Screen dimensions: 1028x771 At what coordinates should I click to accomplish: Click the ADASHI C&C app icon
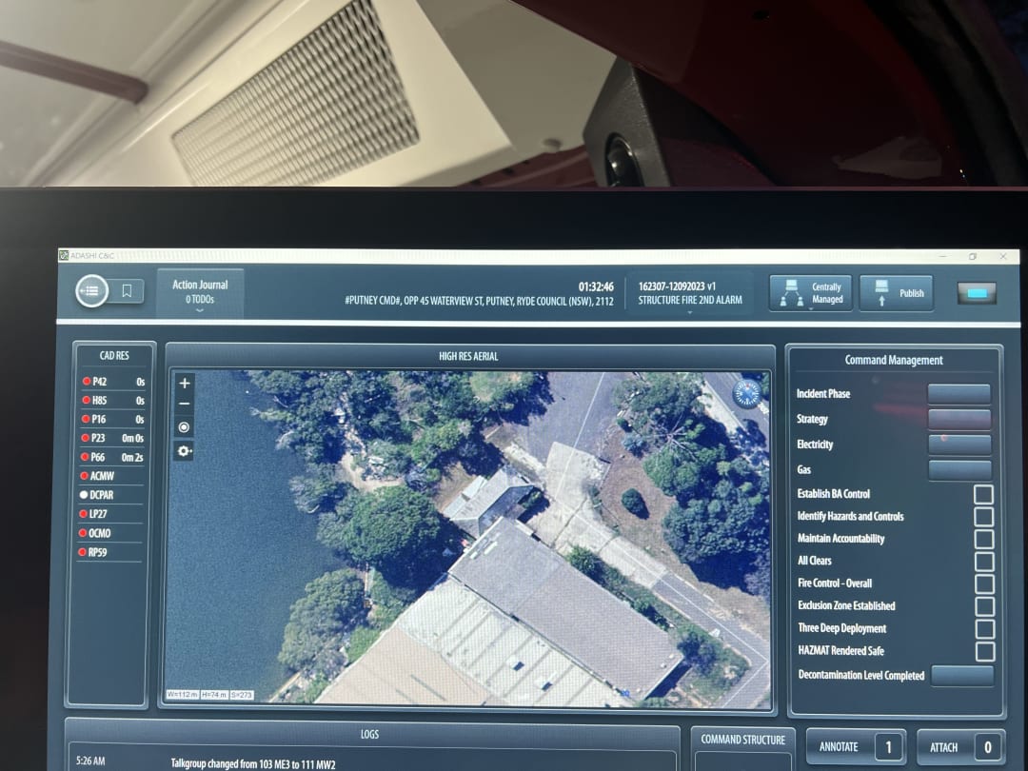(64, 255)
